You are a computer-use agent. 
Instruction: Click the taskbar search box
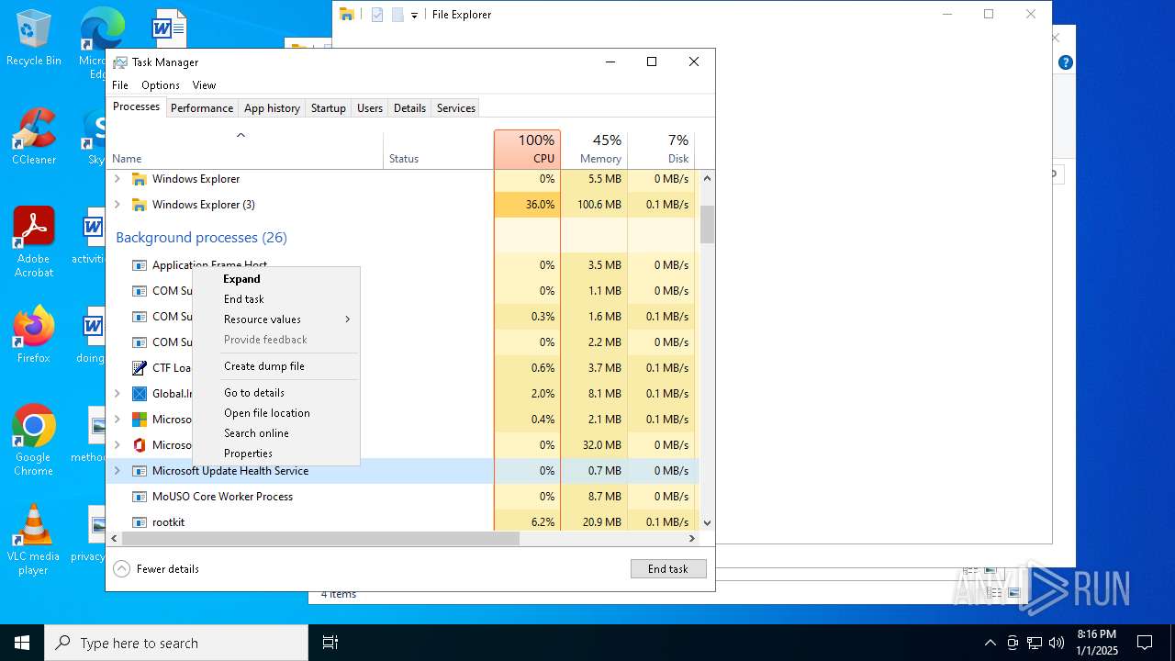pyautogui.click(x=176, y=643)
